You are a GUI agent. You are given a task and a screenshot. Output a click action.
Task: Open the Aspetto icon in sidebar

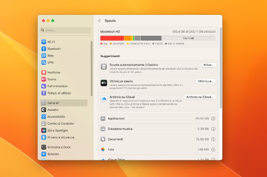pos(44,110)
